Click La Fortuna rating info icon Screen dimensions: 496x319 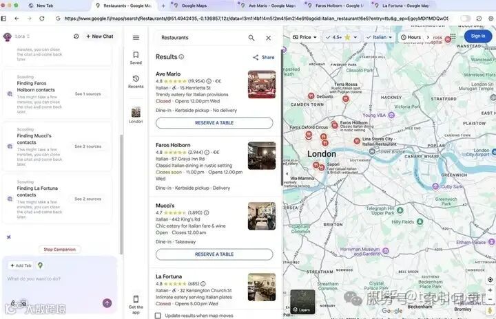point(203,284)
